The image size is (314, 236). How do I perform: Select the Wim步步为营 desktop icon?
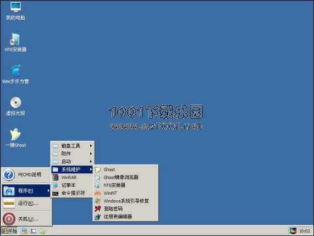click(15, 74)
